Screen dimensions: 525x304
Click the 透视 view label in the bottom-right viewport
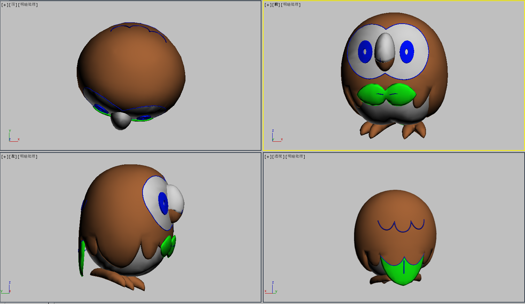pos(278,157)
